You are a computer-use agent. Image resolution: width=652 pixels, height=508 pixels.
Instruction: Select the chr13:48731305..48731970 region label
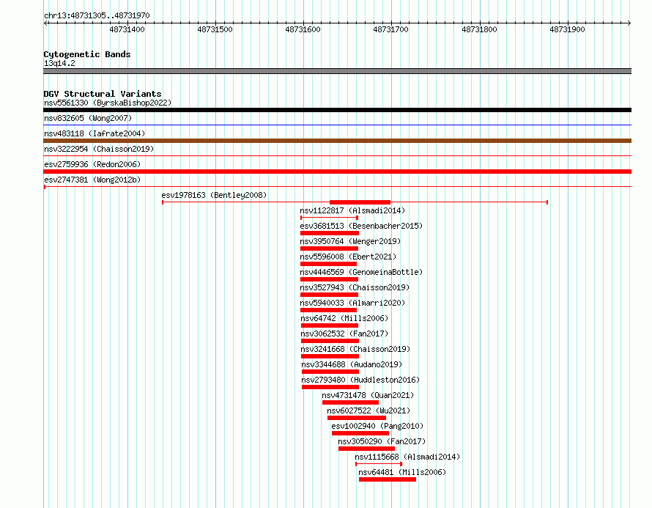[97, 15]
